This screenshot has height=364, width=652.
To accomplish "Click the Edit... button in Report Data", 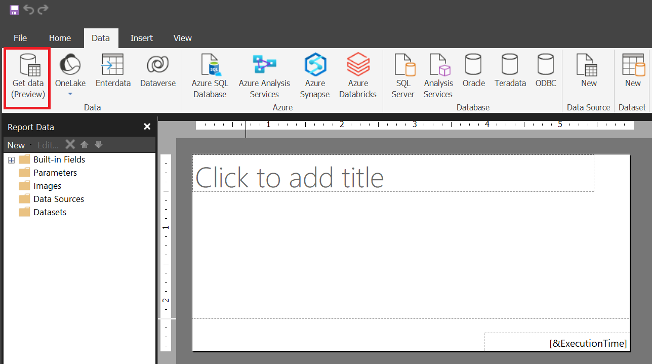I will click(49, 145).
